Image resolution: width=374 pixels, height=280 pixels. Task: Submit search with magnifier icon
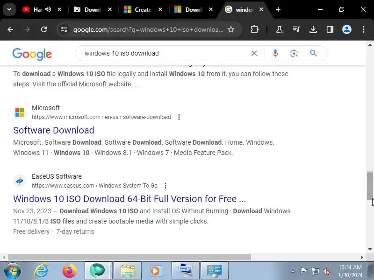(x=313, y=53)
